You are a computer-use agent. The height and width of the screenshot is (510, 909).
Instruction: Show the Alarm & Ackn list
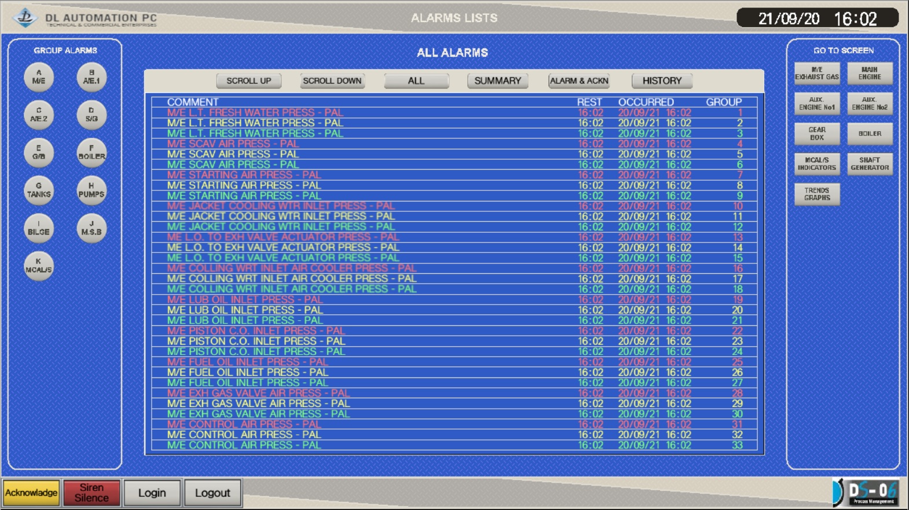coord(579,81)
